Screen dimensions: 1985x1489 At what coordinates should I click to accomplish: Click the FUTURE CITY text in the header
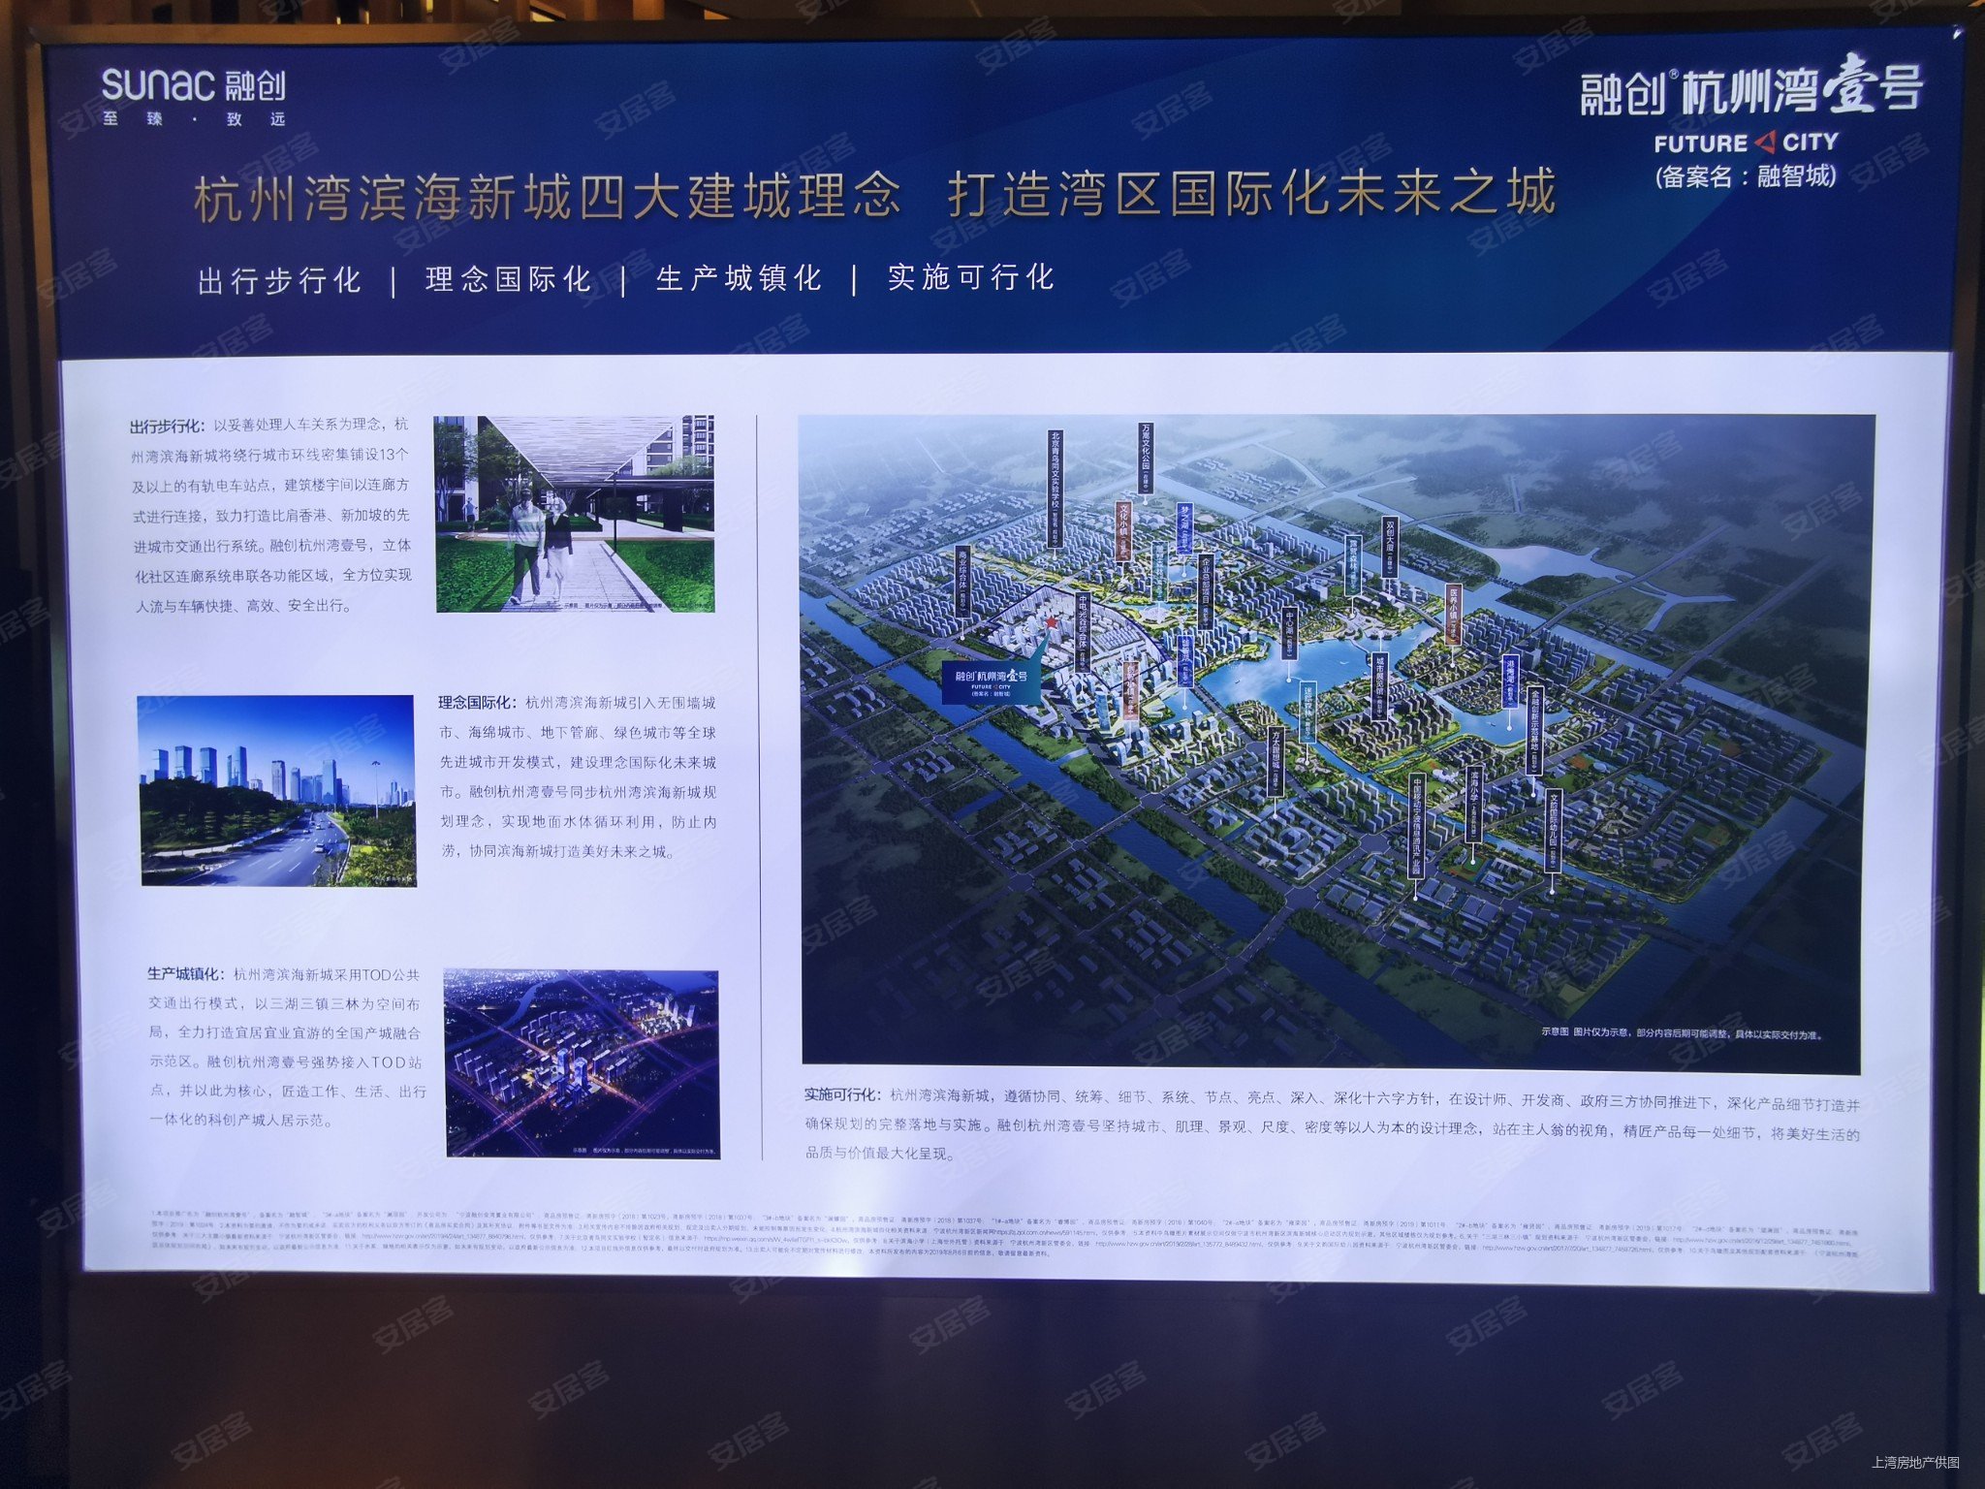coord(1746,143)
